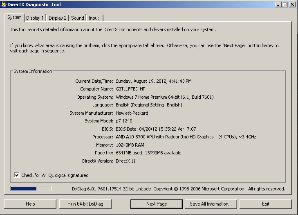Click the 6341MB used page file value

(148, 153)
